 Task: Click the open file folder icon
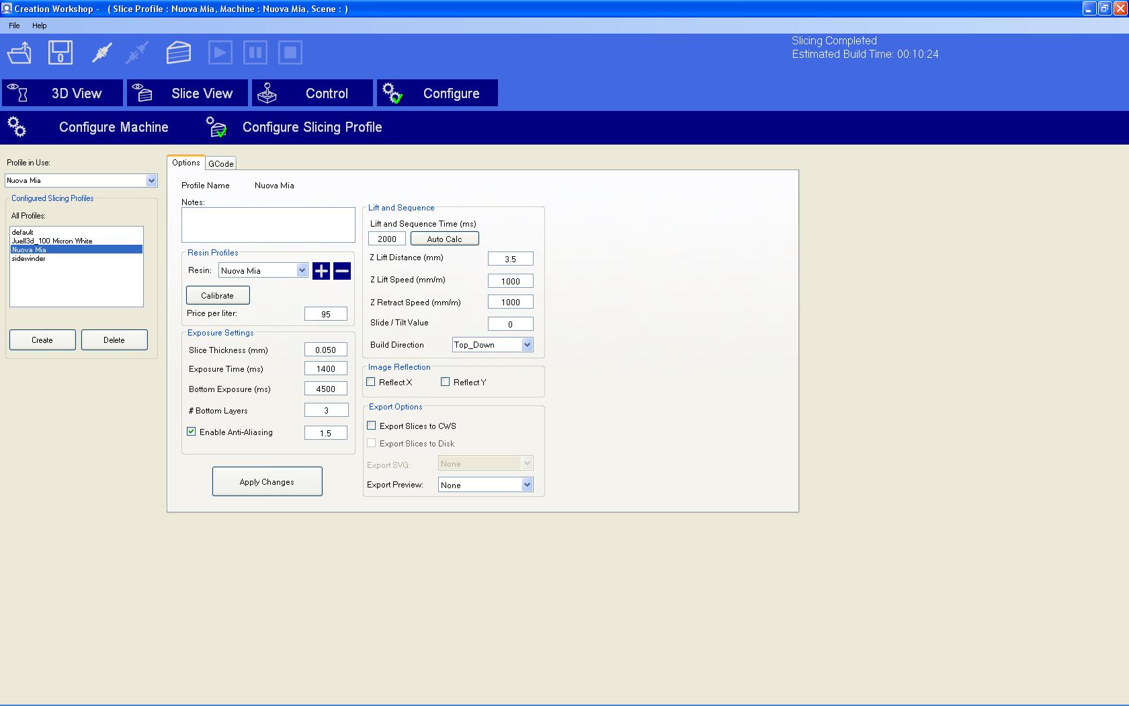19,52
